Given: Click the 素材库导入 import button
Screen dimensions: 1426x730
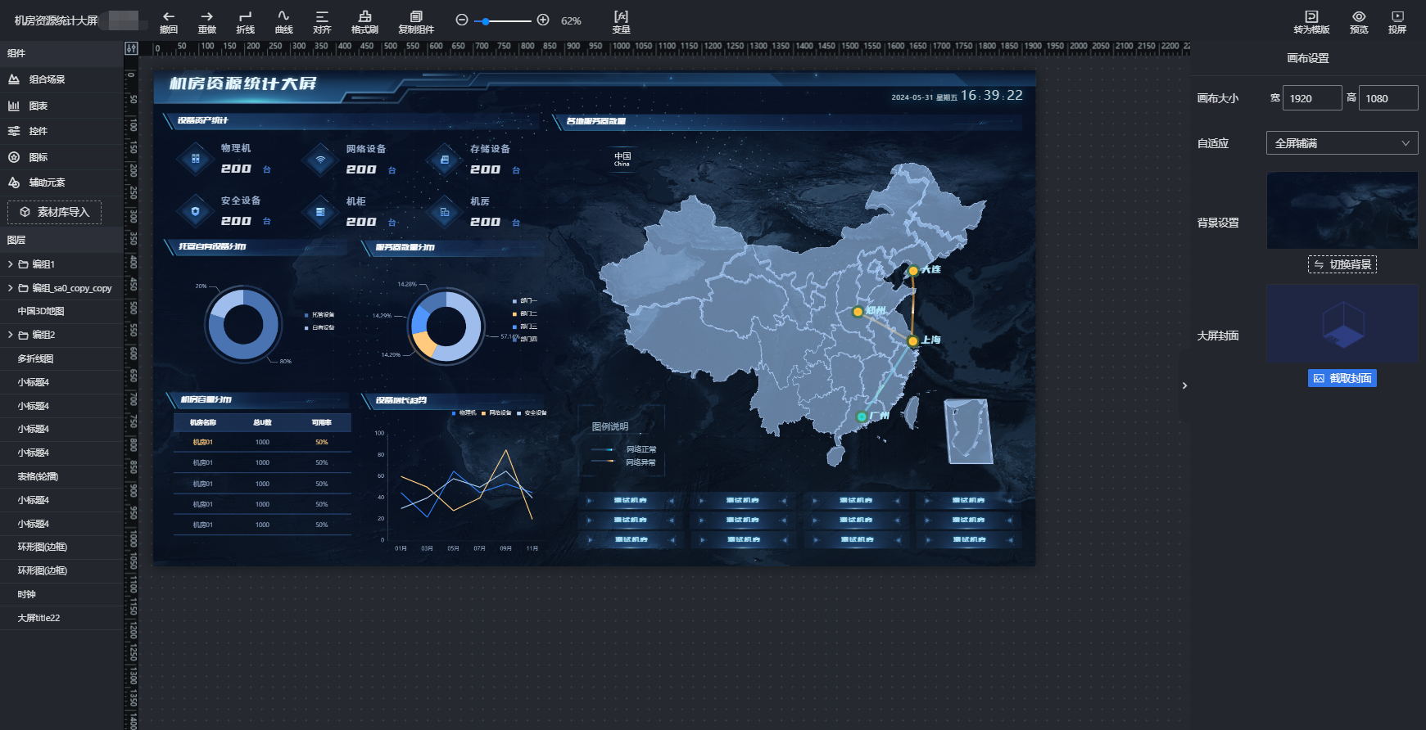Looking at the screenshot, I should pyautogui.click(x=55, y=212).
